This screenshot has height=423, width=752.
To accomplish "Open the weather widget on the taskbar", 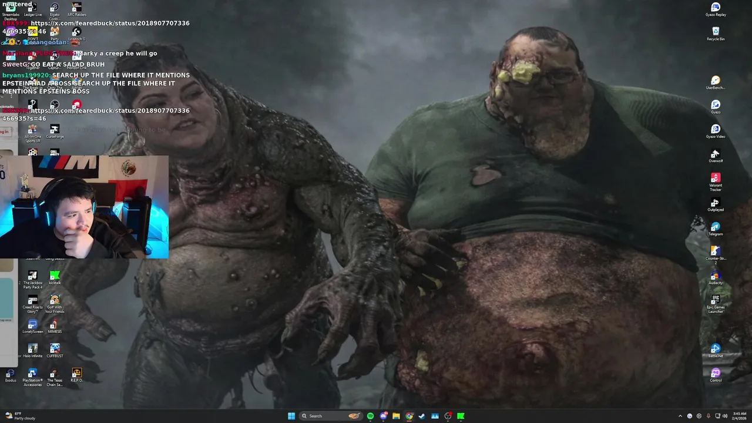I will (21, 416).
